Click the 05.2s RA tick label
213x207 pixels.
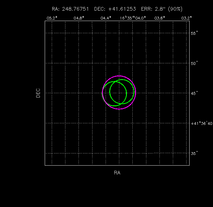(x=52, y=18)
